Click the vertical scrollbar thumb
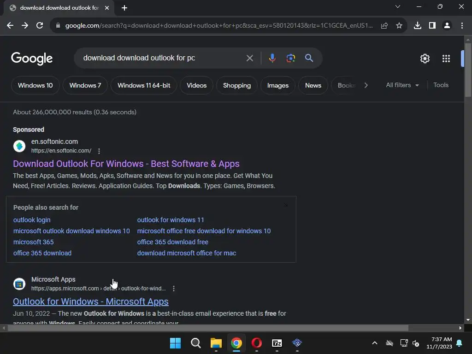This screenshot has width=472, height=354. click(x=468, y=70)
